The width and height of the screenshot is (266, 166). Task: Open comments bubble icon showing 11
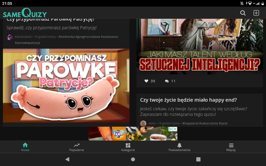pyautogui.click(x=167, y=81)
